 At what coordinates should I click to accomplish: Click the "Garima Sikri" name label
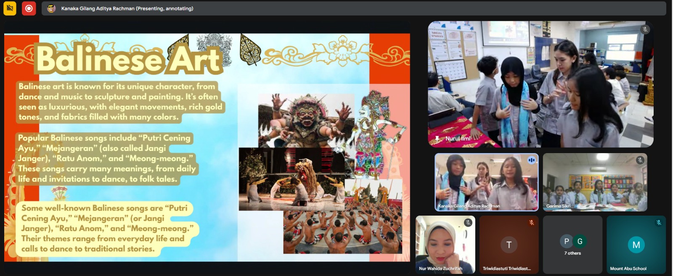(558, 206)
